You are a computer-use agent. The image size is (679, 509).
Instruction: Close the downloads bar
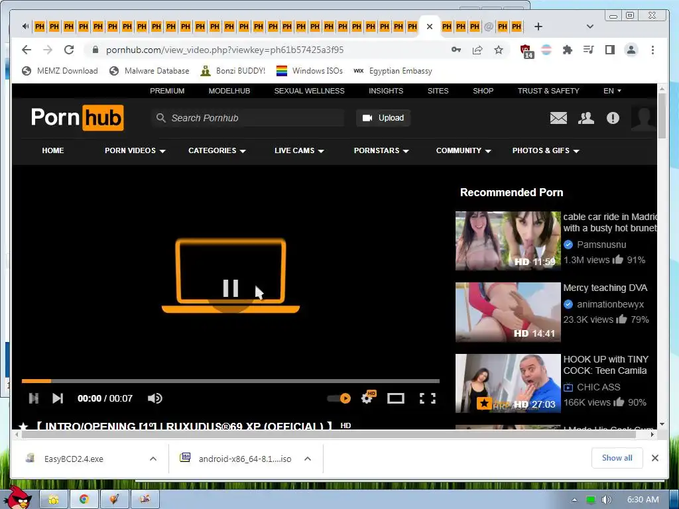(655, 458)
